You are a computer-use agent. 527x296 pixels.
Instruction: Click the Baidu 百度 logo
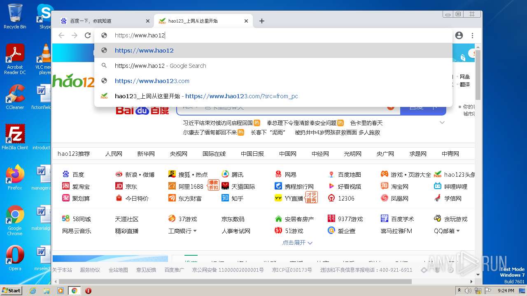click(142, 110)
